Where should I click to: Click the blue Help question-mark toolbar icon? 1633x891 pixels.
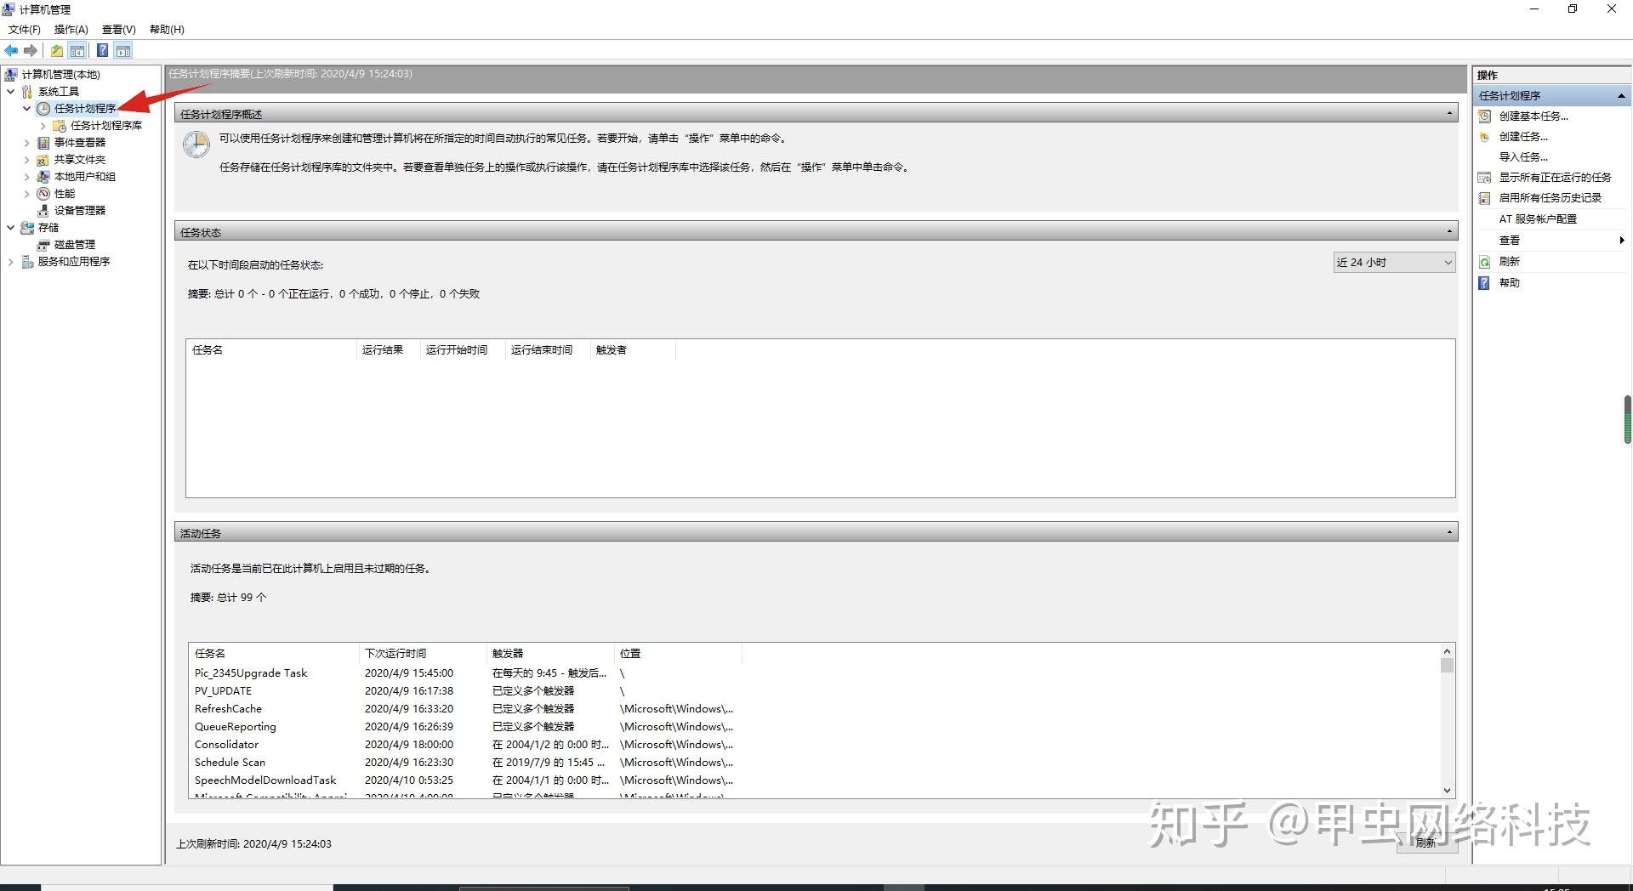102,50
